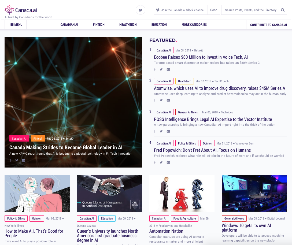Open Atomwise drug discovery headline
The width and height of the screenshot is (292, 245).
220,88
